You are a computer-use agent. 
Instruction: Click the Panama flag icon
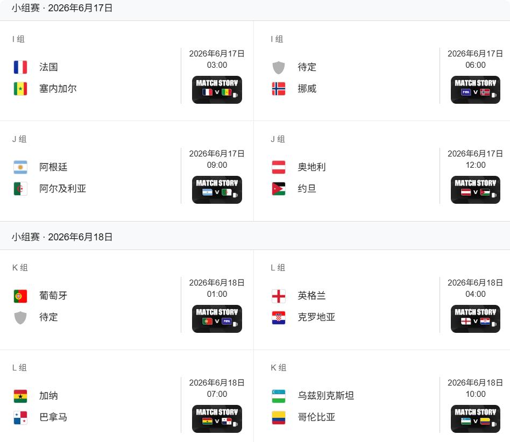click(x=20, y=417)
